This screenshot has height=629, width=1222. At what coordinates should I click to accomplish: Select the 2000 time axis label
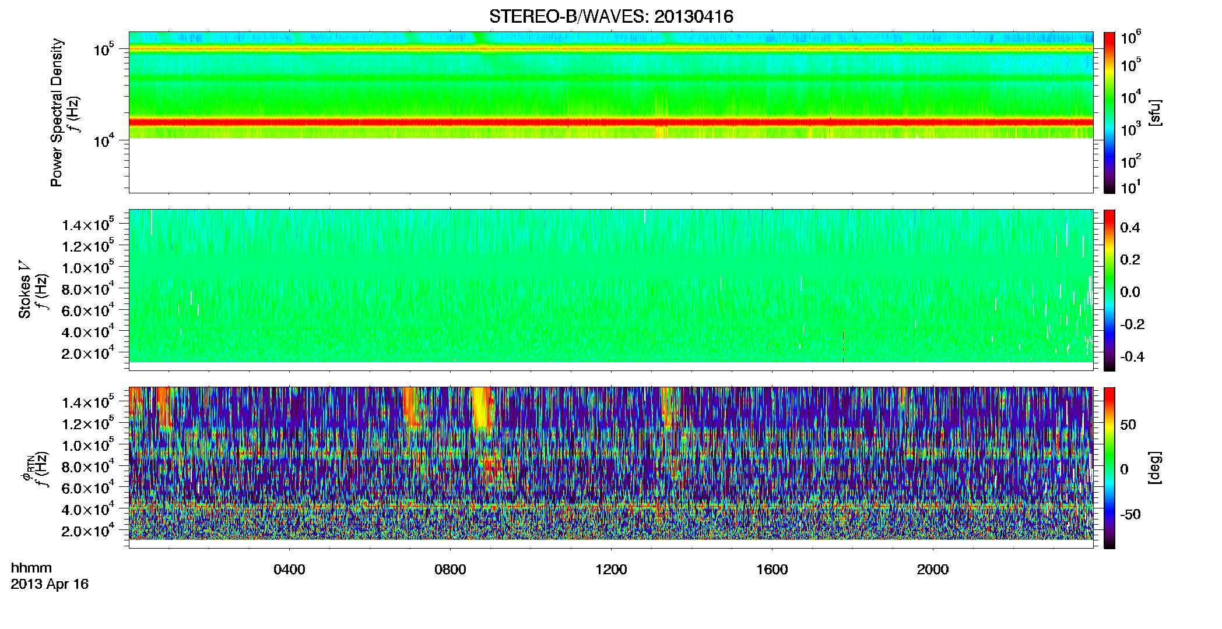pyautogui.click(x=933, y=569)
